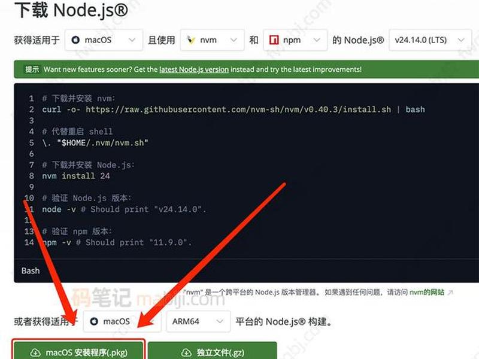The width and height of the screenshot is (479, 359).
Task: Click the 'node -v' command line
Action: [x=124, y=209]
